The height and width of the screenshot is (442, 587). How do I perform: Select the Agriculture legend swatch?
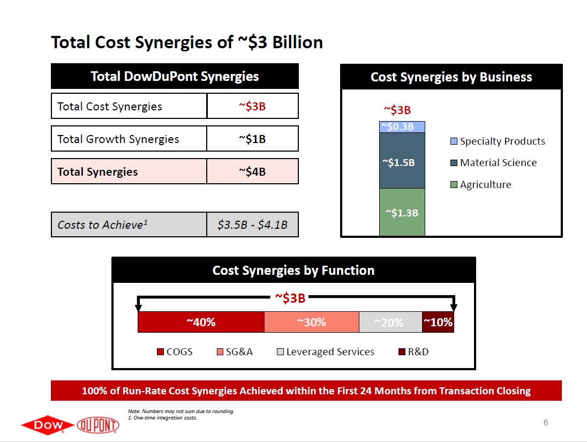click(x=454, y=185)
